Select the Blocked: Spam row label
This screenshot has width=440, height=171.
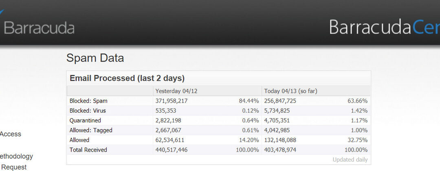point(88,101)
